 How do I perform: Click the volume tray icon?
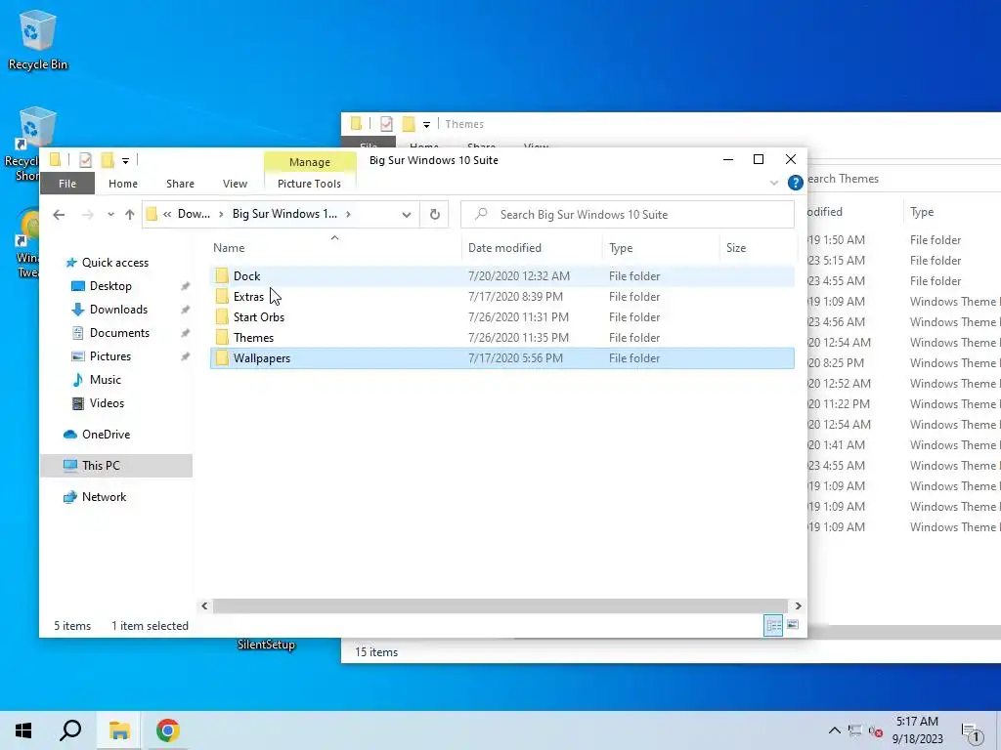pos(875,730)
